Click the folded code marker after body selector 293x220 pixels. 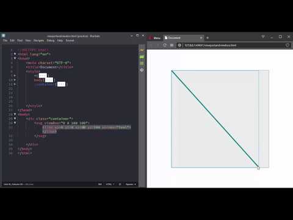coord(49,80)
